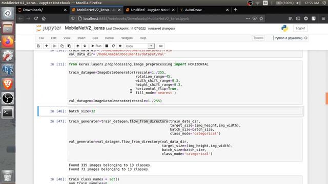Go to Firefox home page
This screenshot has width=328, height=184.
pos(44,18)
